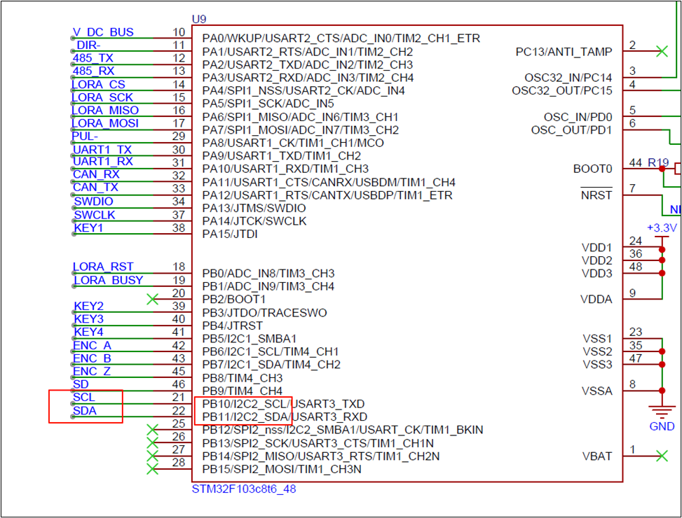The height and width of the screenshot is (518, 682).
Task: Click the V_DC_BUS net label
Action: point(102,32)
